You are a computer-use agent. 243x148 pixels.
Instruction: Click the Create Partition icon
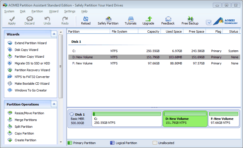point(10,140)
